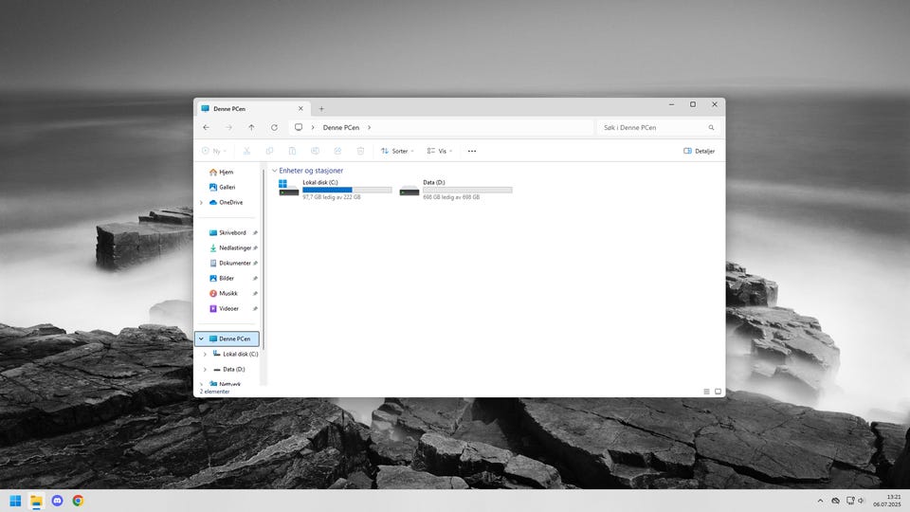Viewport: 910px width, 512px height.
Task: Click Denne PCen in the breadcrumb
Action: tap(341, 127)
